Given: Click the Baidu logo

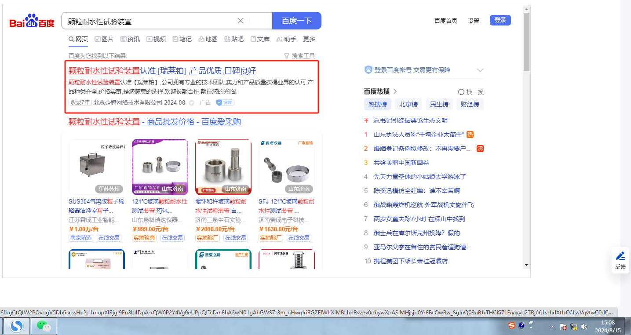Looking at the screenshot, I should [x=32, y=21].
